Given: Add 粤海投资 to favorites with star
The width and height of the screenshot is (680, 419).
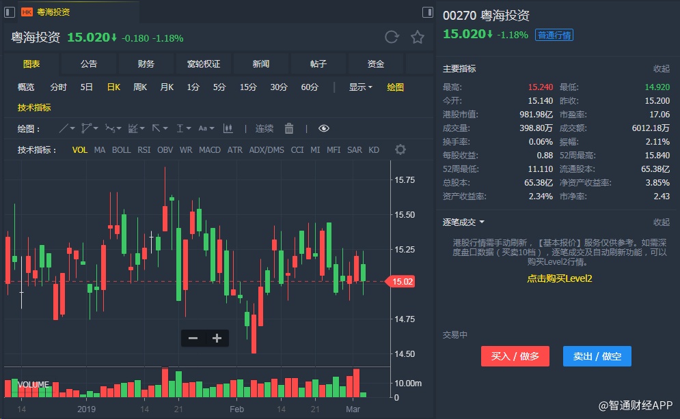Looking at the screenshot, I should (418, 38).
